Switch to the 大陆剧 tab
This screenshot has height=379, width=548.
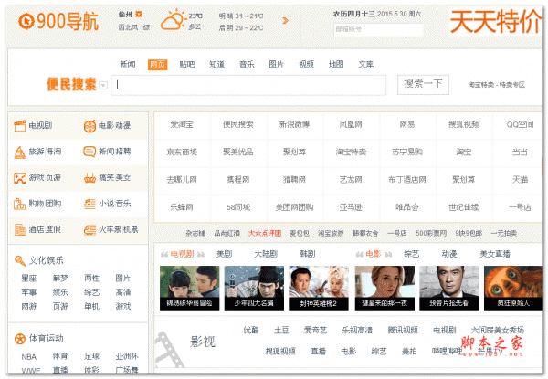click(266, 254)
